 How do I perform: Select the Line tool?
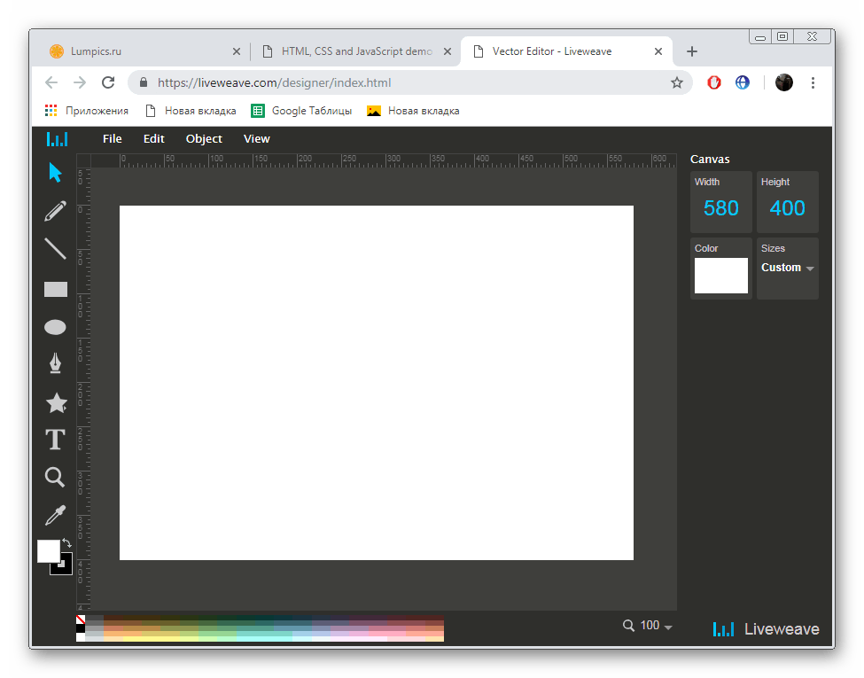click(x=55, y=249)
